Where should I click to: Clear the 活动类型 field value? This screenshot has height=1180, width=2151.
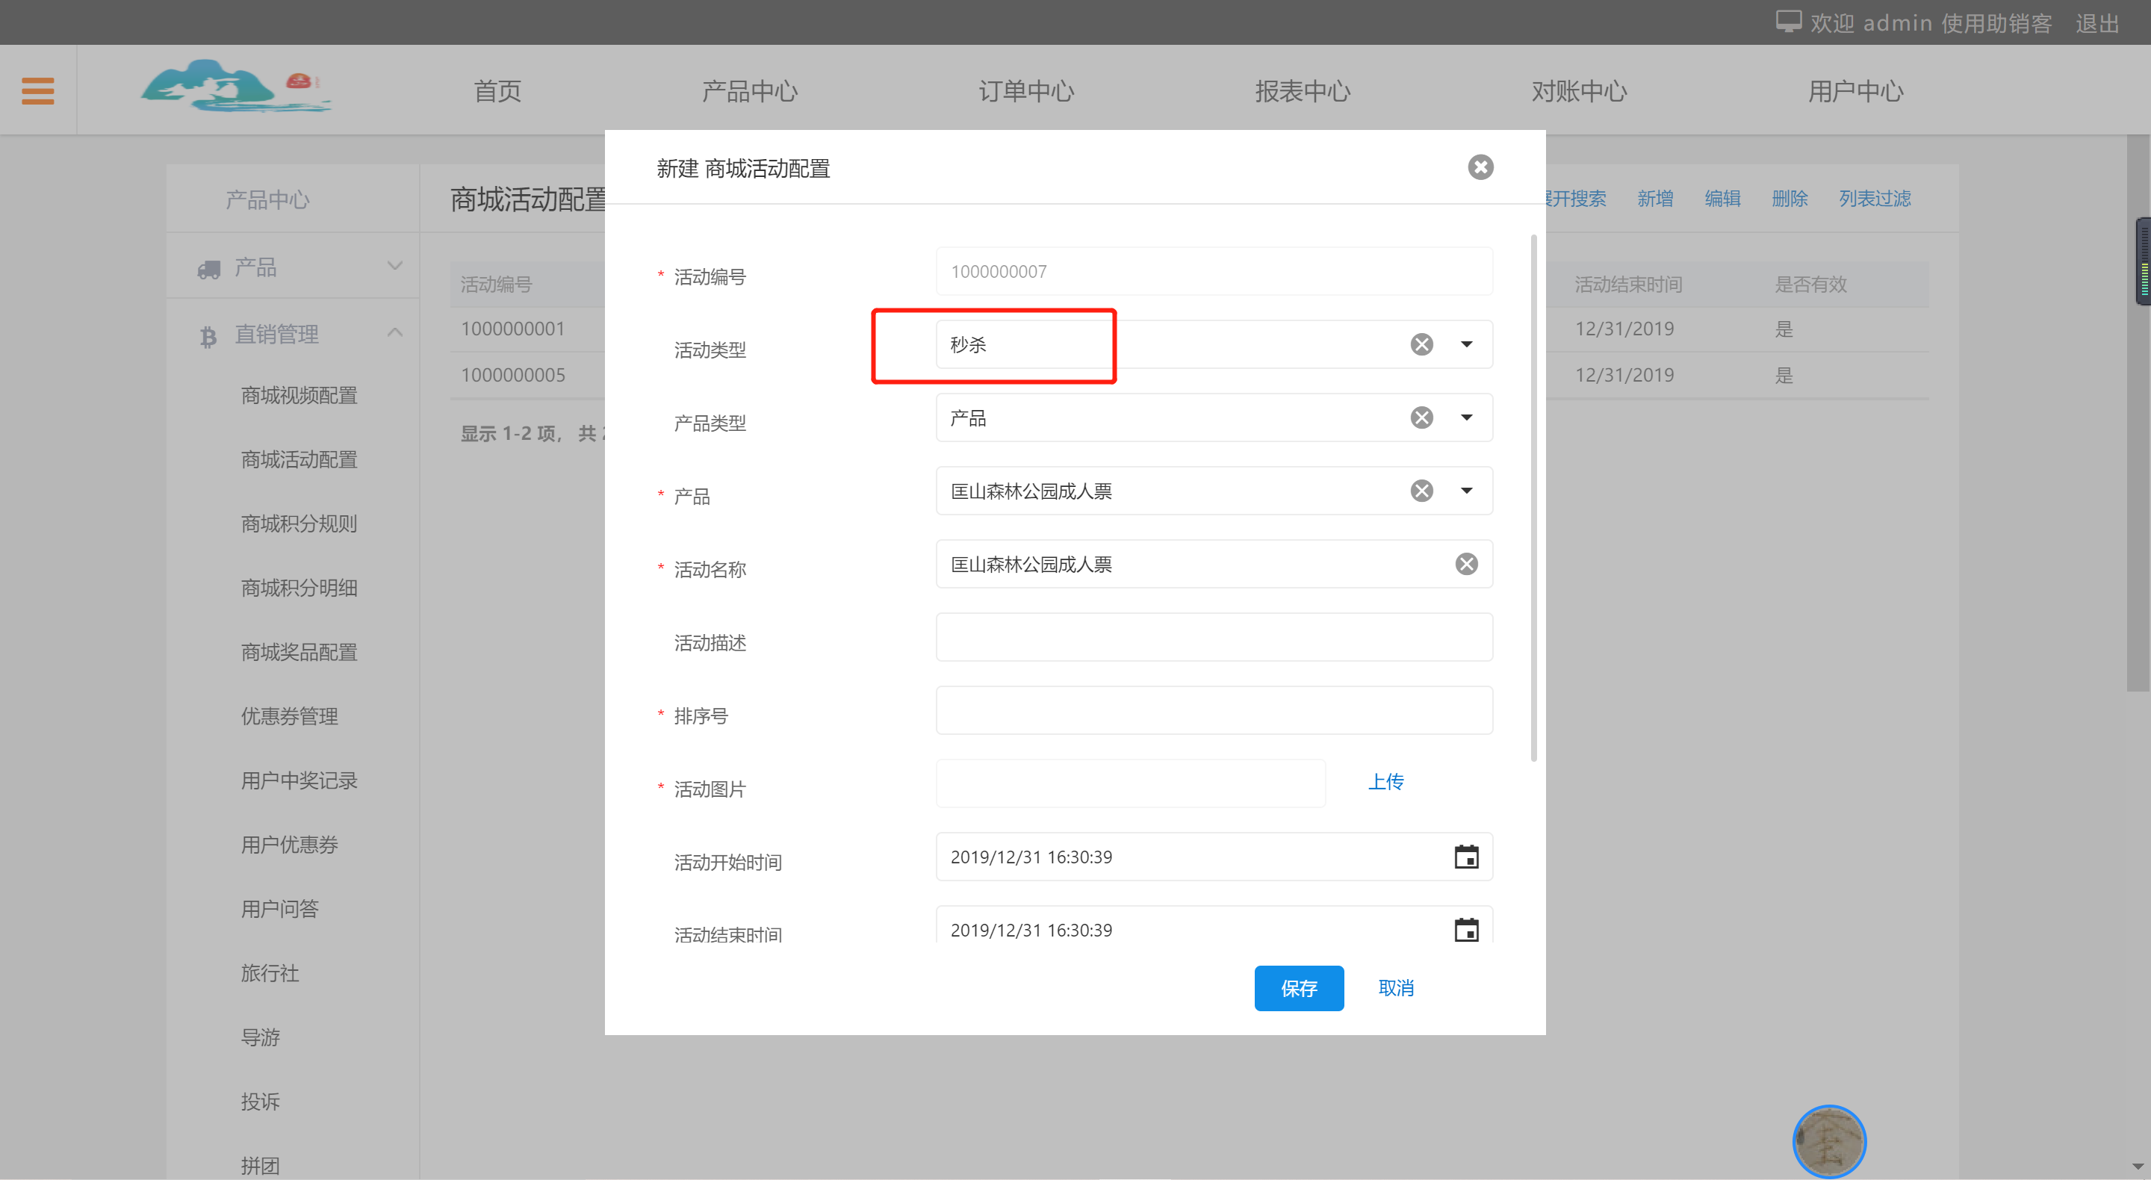[1421, 344]
